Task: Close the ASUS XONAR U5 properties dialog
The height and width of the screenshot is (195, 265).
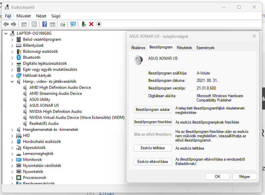Action: (254, 36)
